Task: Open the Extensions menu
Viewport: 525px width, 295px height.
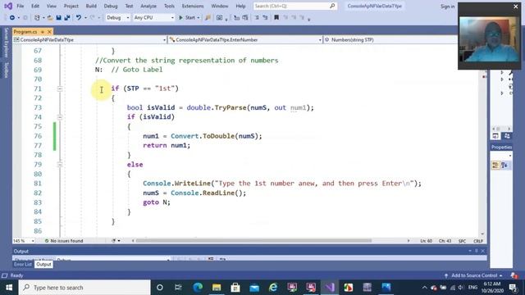Action: pos(193,6)
